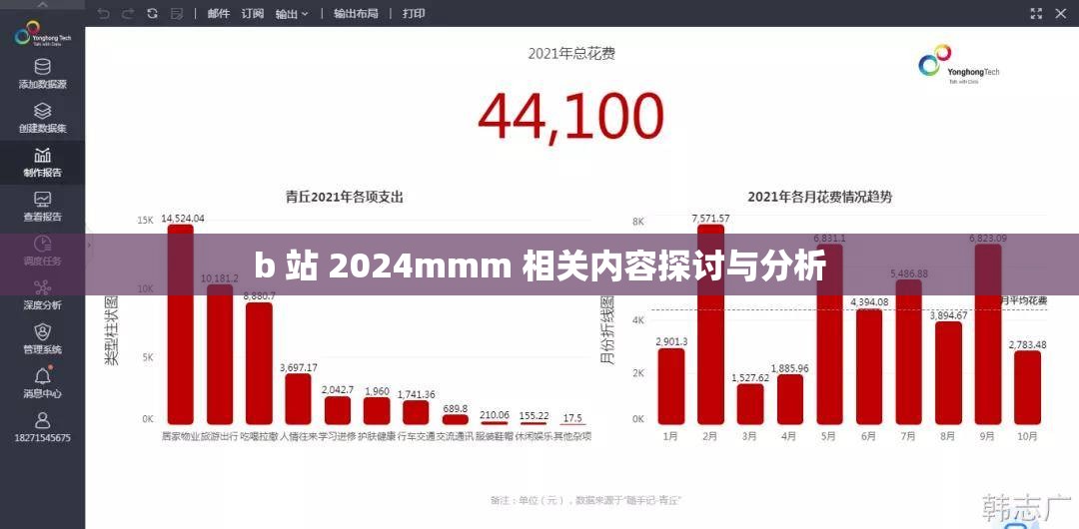Select the 学习进修 bar in expenses chart
1079x529 pixels.
[338, 410]
